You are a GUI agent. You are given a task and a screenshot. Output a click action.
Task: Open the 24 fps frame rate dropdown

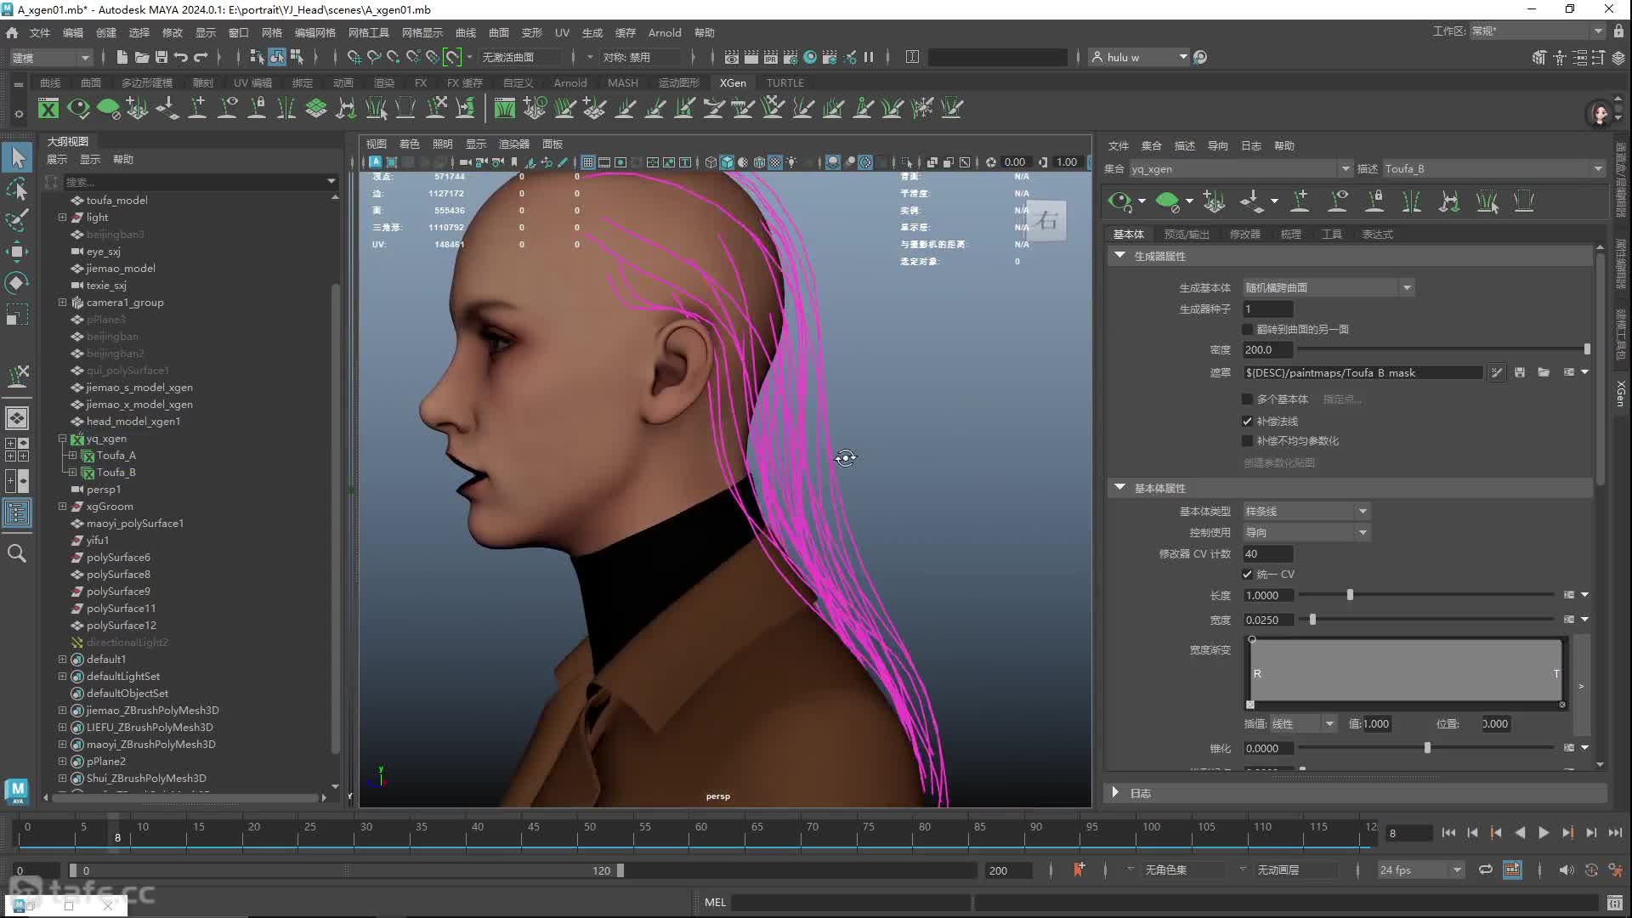[x=1420, y=870]
